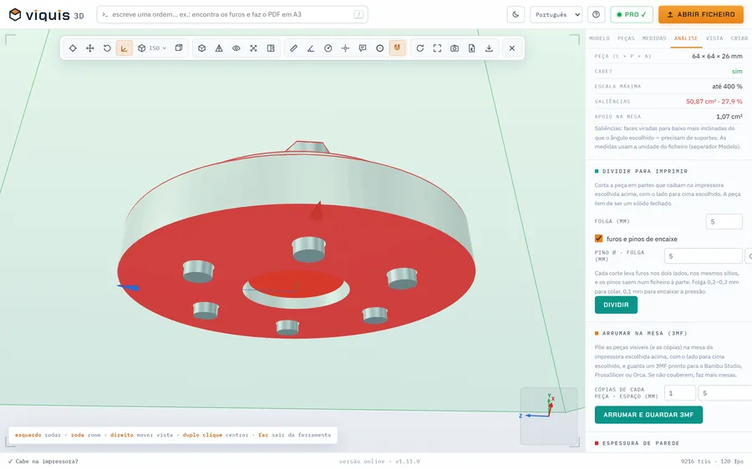Click the green 'sim' value
Screen dimensions: 752x469
pos(737,72)
